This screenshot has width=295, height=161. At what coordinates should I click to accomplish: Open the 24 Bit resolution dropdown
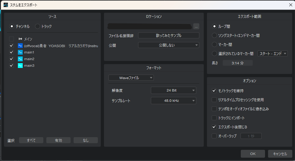pyautogui.click(x=174, y=90)
